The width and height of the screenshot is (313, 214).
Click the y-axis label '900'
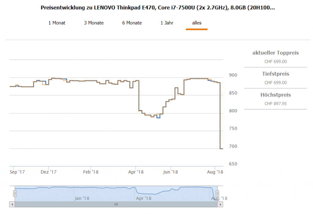click(233, 75)
